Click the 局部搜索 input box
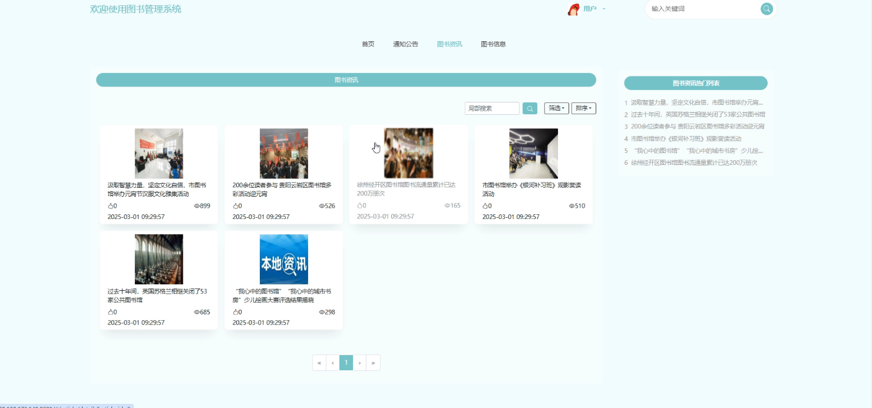The width and height of the screenshot is (872, 408). pyautogui.click(x=492, y=108)
